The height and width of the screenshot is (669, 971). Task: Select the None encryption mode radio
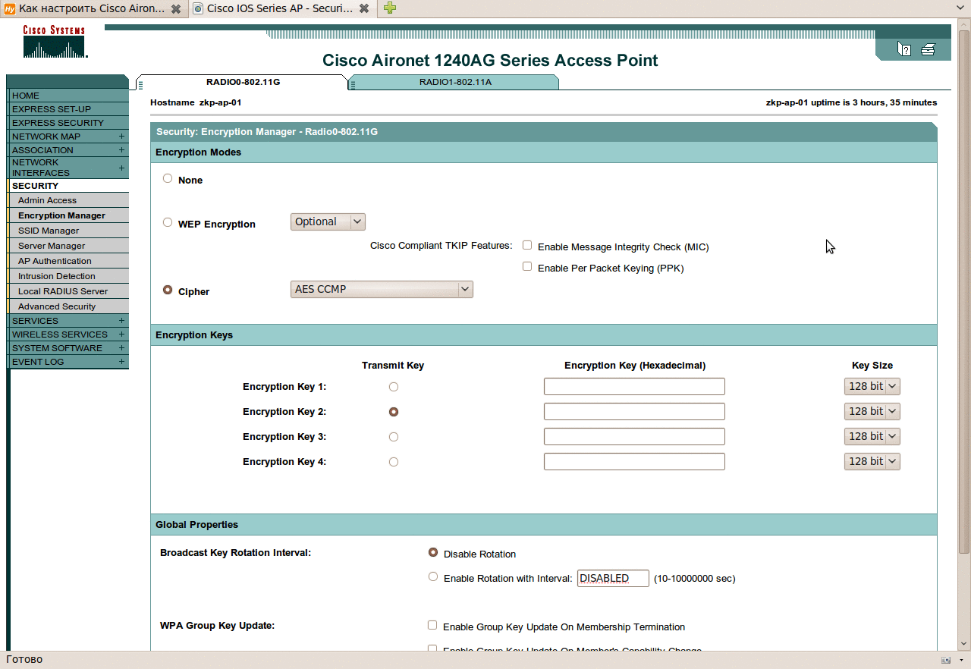point(168,179)
